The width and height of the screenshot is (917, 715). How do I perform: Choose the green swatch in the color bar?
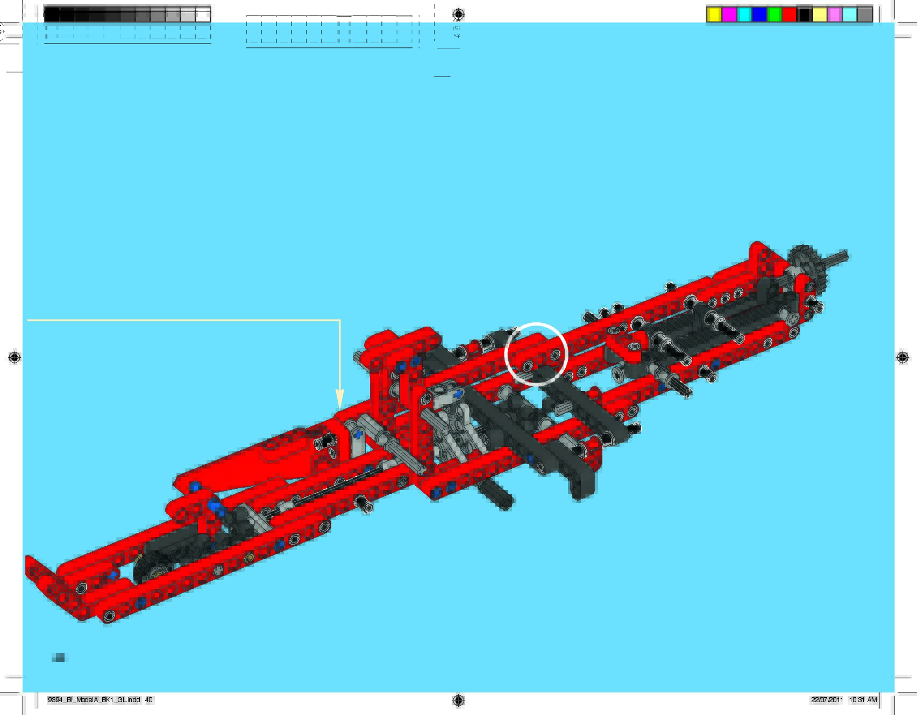coord(774,15)
